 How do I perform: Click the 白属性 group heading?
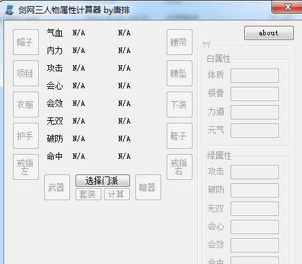(x=218, y=59)
